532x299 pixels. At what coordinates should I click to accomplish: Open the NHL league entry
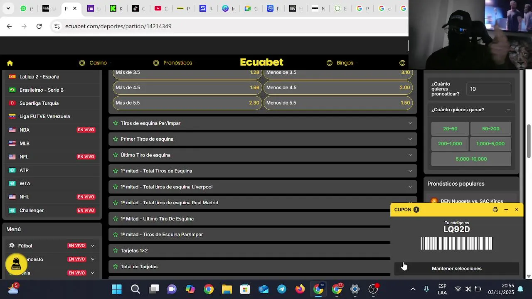tap(52, 197)
